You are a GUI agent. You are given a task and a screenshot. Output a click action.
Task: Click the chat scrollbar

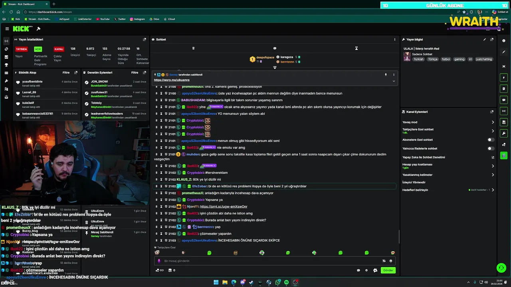[399, 237]
